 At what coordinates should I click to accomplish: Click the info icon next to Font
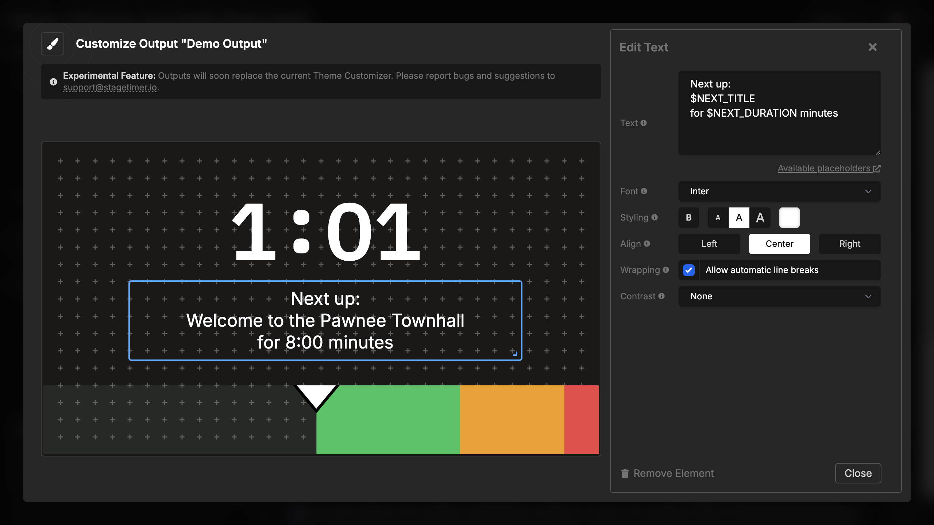644,191
